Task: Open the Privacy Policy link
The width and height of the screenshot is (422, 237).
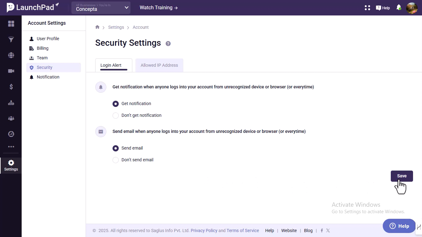Action: point(204,231)
